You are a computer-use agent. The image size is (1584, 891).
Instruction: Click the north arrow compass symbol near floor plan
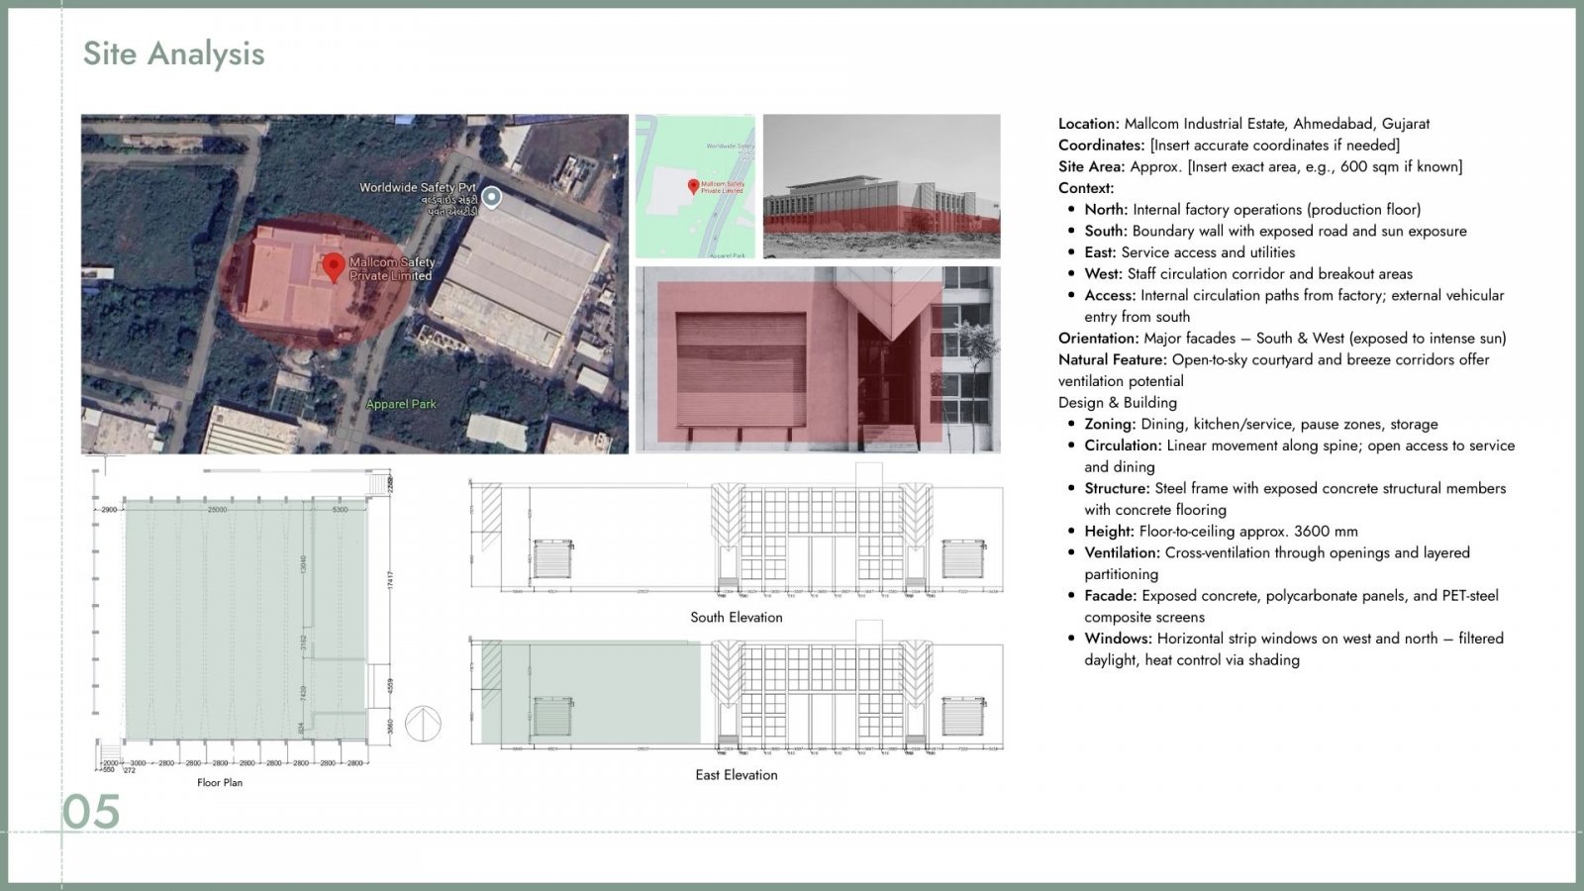[x=423, y=723]
